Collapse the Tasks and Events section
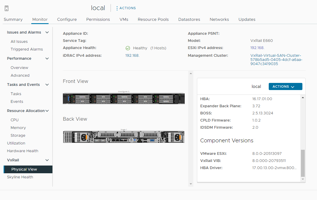The height and width of the screenshot is (200, 317). pos(47,85)
